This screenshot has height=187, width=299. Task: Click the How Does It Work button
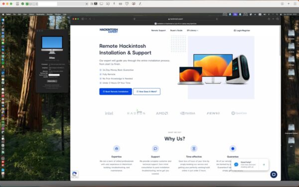coord(147,92)
